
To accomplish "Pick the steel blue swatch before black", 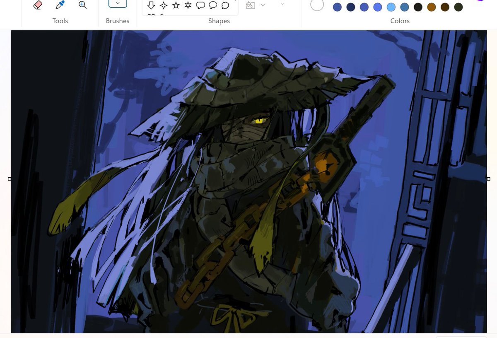I will pos(405,7).
